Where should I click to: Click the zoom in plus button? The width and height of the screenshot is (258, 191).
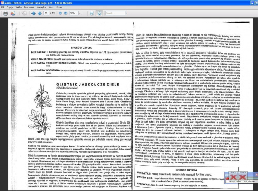tap(66, 13)
